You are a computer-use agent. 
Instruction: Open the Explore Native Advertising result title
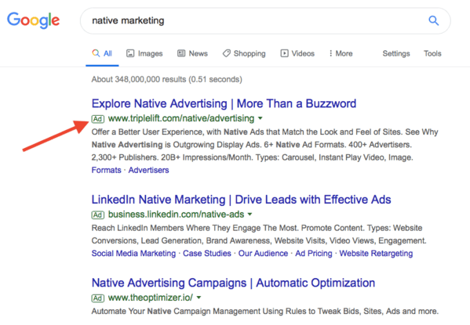click(224, 103)
